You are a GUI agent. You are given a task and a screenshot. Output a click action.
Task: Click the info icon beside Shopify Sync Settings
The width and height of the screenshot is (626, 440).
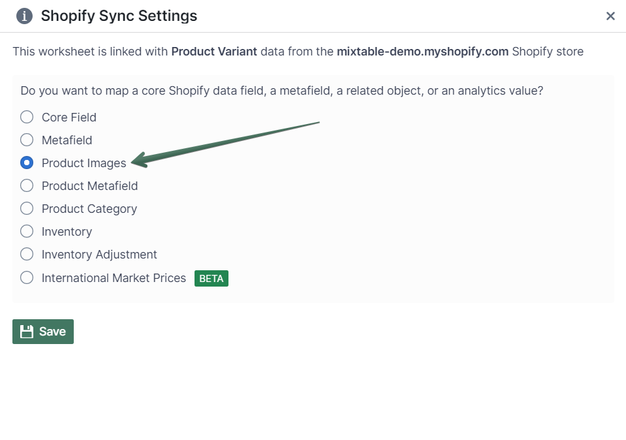[24, 16]
